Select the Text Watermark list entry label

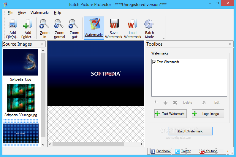click(168, 62)
